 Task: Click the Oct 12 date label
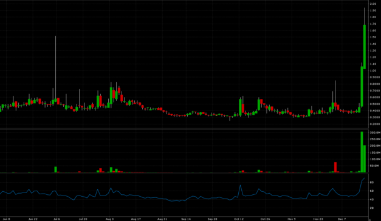239,219
